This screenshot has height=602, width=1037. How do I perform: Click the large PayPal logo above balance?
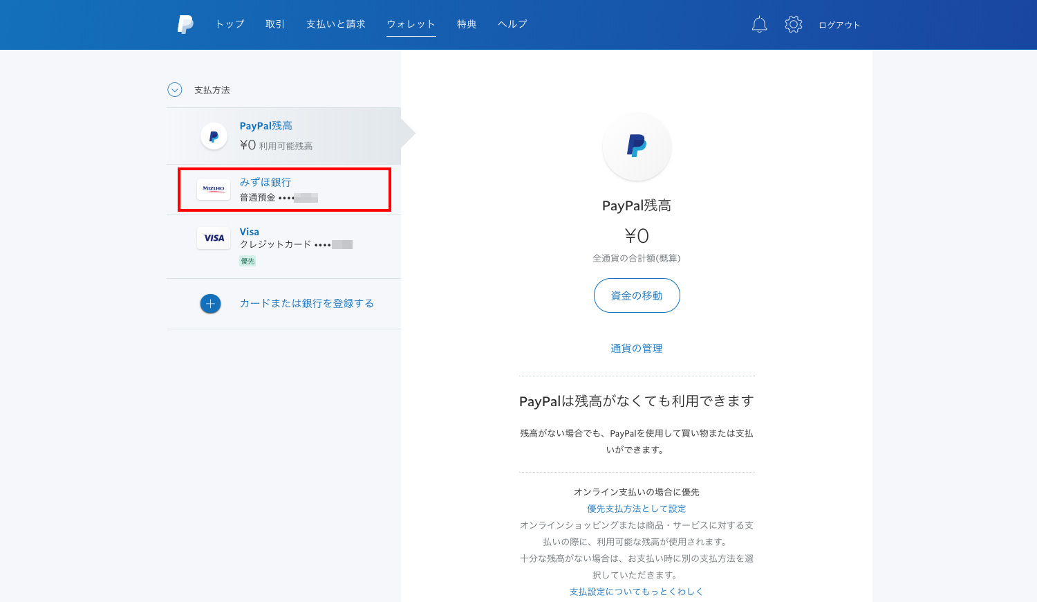pyautogui.click(x=637, y=146)
